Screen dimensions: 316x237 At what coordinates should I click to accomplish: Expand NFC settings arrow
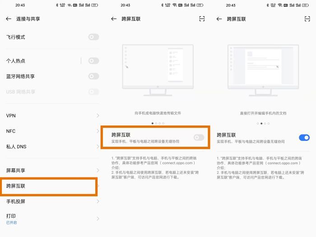(98, 131)
